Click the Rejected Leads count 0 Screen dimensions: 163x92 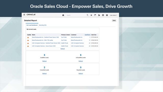click(x=81, y=67)
